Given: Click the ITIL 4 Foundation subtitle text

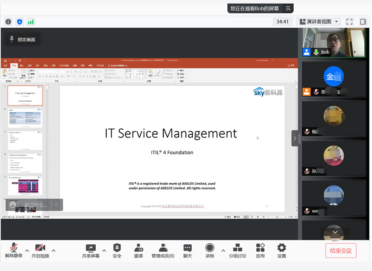Looking at the screenshot, I should [x=172, y=152].
